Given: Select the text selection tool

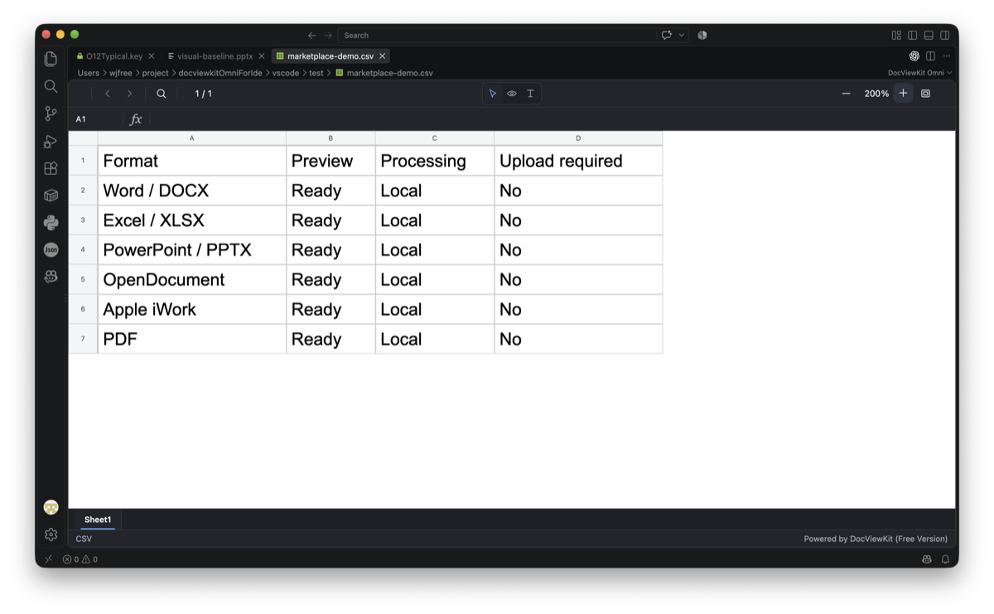Looking at the screenshot, I should pyautogui.click(x=530, y=94).
